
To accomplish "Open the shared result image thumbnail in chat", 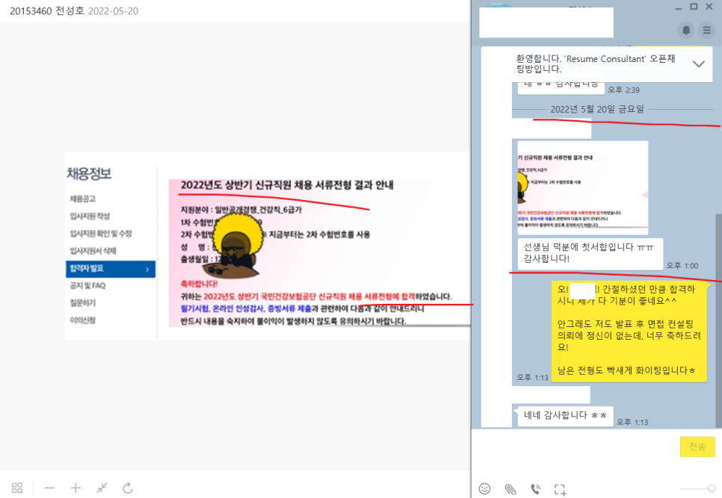I will tap(582, 187).
